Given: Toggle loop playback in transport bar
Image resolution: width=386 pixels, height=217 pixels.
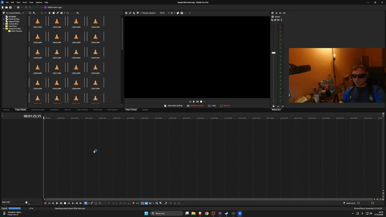Looking at the screenshot, I should pos(49,203).
